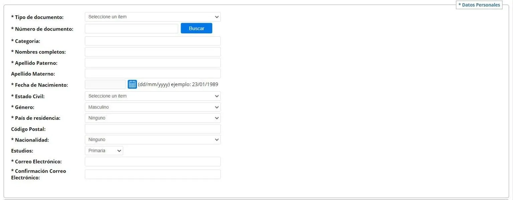The width and height of the screenshot is (513, 200).
Task: Change the Estudios dropdown from Primaria
Action: (x=104, y=151)
